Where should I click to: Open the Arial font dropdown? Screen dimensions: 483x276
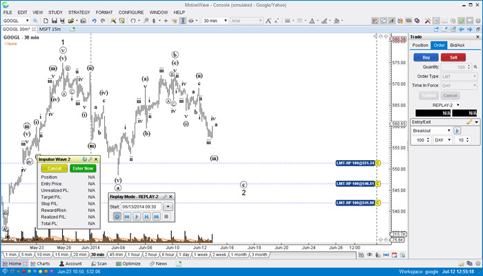click(x=260, y=21)
